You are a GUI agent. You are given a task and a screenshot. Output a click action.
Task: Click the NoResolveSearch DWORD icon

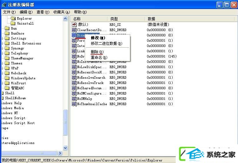pos(74,77)
